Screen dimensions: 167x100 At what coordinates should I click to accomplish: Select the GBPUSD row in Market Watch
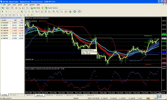[x=12, y=28]
